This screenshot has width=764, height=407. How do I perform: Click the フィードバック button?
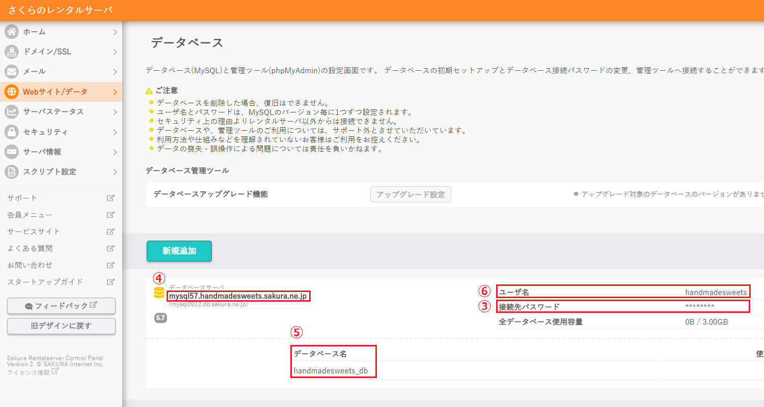click(x=61, y=306)
